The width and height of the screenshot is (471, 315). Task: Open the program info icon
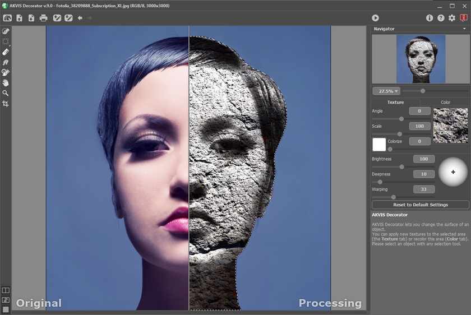pos(430,18)
